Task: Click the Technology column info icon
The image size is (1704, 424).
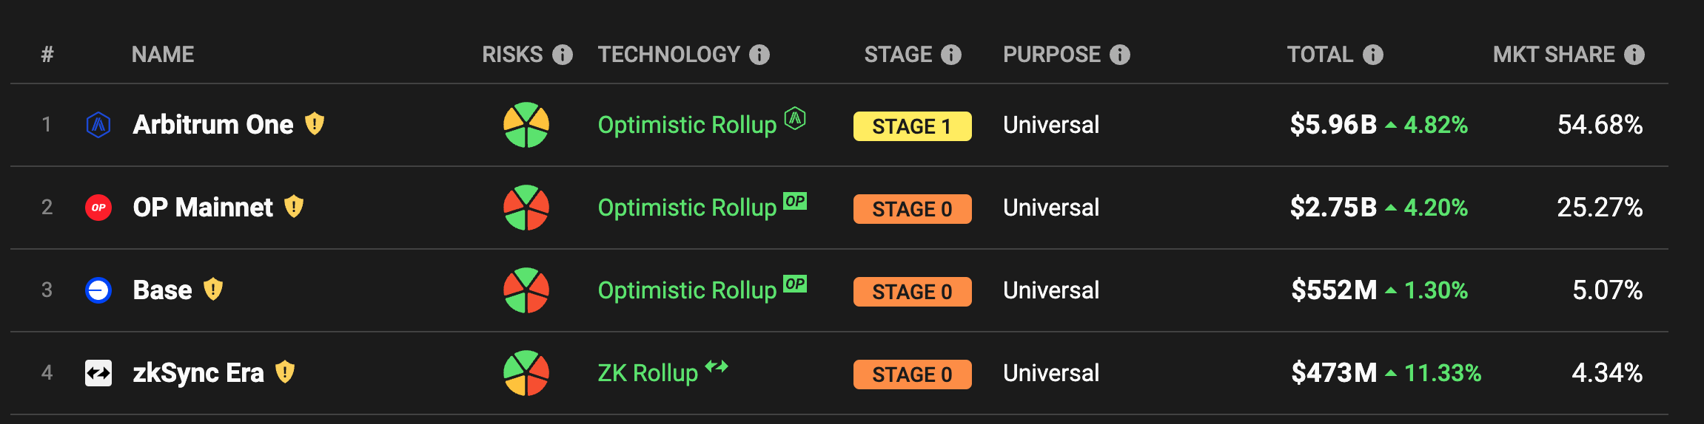Action: (x=759, y=55)
